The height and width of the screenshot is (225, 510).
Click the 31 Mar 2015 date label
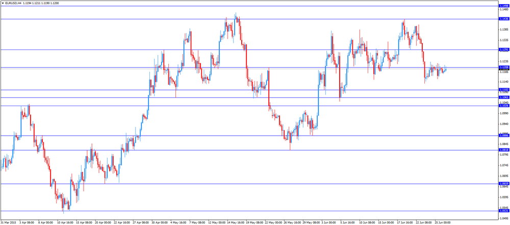click(x=8, y=223)
